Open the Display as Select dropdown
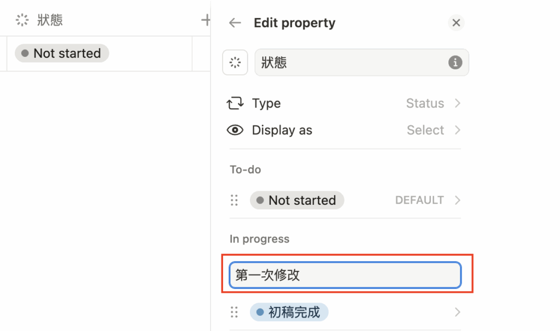 click(x=434, y=131)
